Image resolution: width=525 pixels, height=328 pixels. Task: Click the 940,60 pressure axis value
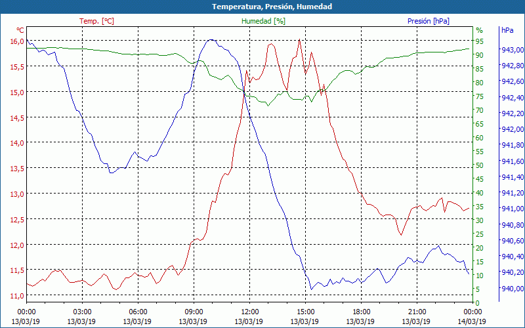point(513,241)
